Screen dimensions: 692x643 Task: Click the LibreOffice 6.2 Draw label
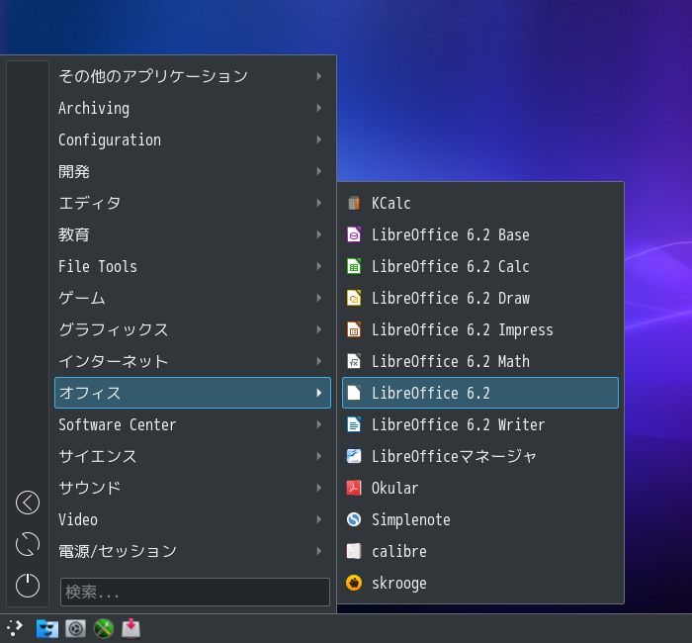coord(450,298)
